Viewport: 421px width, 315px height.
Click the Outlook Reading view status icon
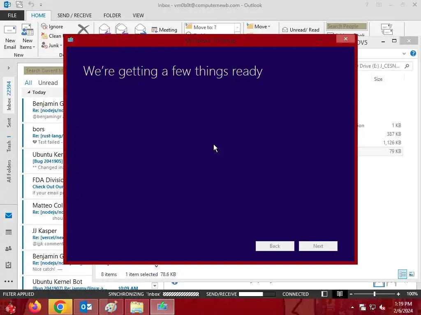coord(340,294)
